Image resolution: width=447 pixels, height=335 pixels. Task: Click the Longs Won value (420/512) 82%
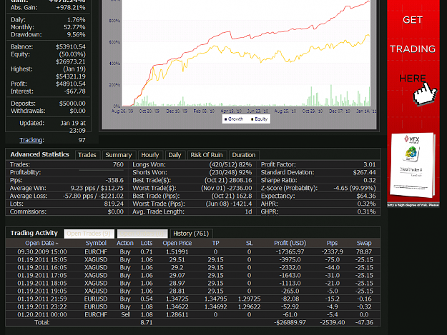[x=230, y=164]
